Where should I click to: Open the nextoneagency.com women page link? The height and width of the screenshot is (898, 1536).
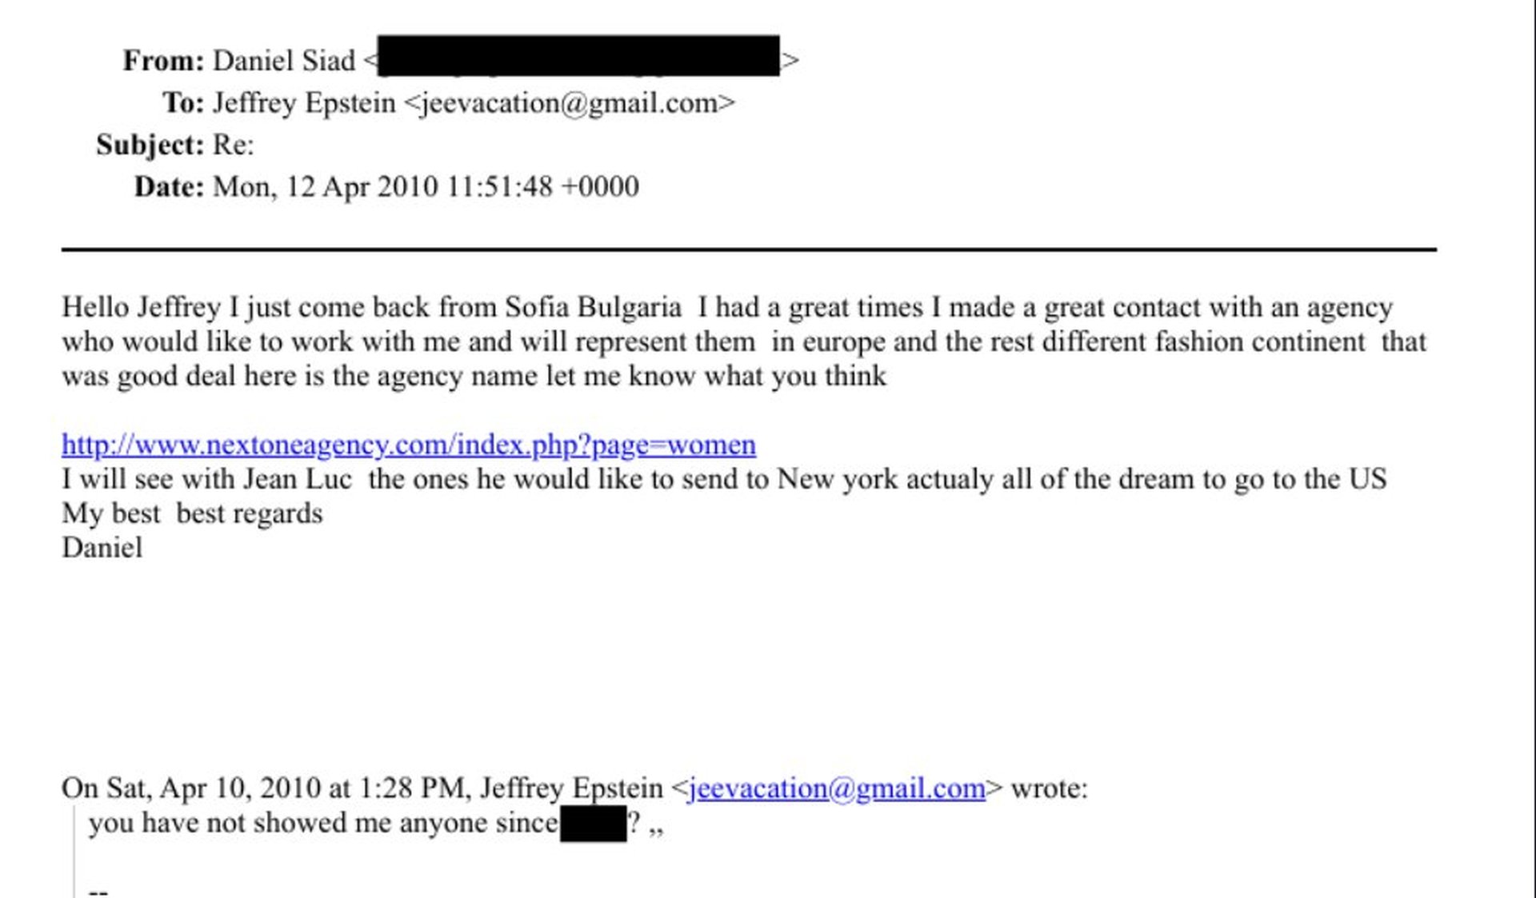(x=408, y=445)
